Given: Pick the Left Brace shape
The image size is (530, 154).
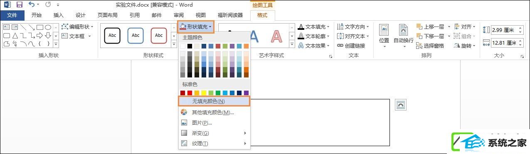Looking at the screenshot, I should (x=40, y=44).
